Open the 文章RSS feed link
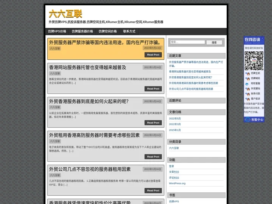This screenshot has height=204, width=272. (x=174, y=172)
